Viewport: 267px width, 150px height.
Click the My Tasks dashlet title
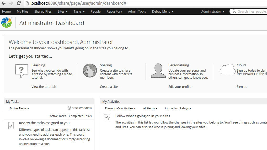(13, 102)
